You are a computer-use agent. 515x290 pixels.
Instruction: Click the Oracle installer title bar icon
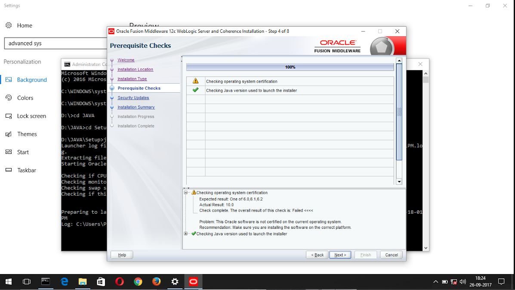click(x=111, y=31)
